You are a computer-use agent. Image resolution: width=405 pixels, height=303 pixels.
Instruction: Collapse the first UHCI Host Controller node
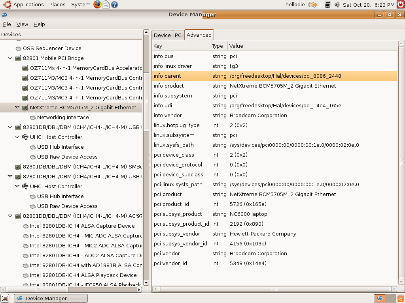(17, 137)
